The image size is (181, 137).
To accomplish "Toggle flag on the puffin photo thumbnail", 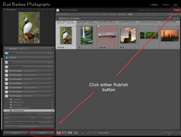I will point(57,26).
